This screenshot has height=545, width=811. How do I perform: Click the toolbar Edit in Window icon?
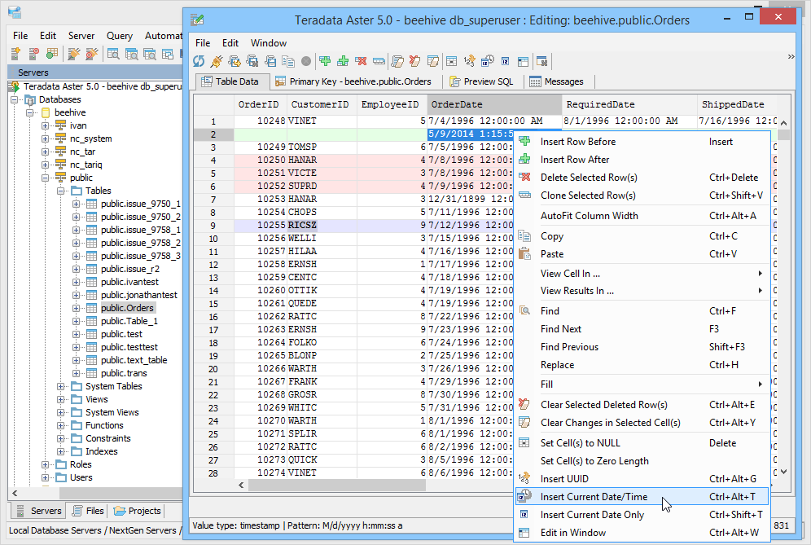tap(524, 61)
